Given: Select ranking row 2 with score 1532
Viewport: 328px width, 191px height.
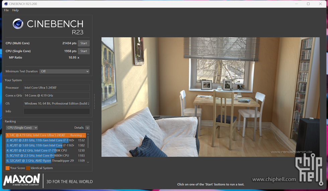Looking at the screenshot, I should pyautogui.click(x=46, y=140).
